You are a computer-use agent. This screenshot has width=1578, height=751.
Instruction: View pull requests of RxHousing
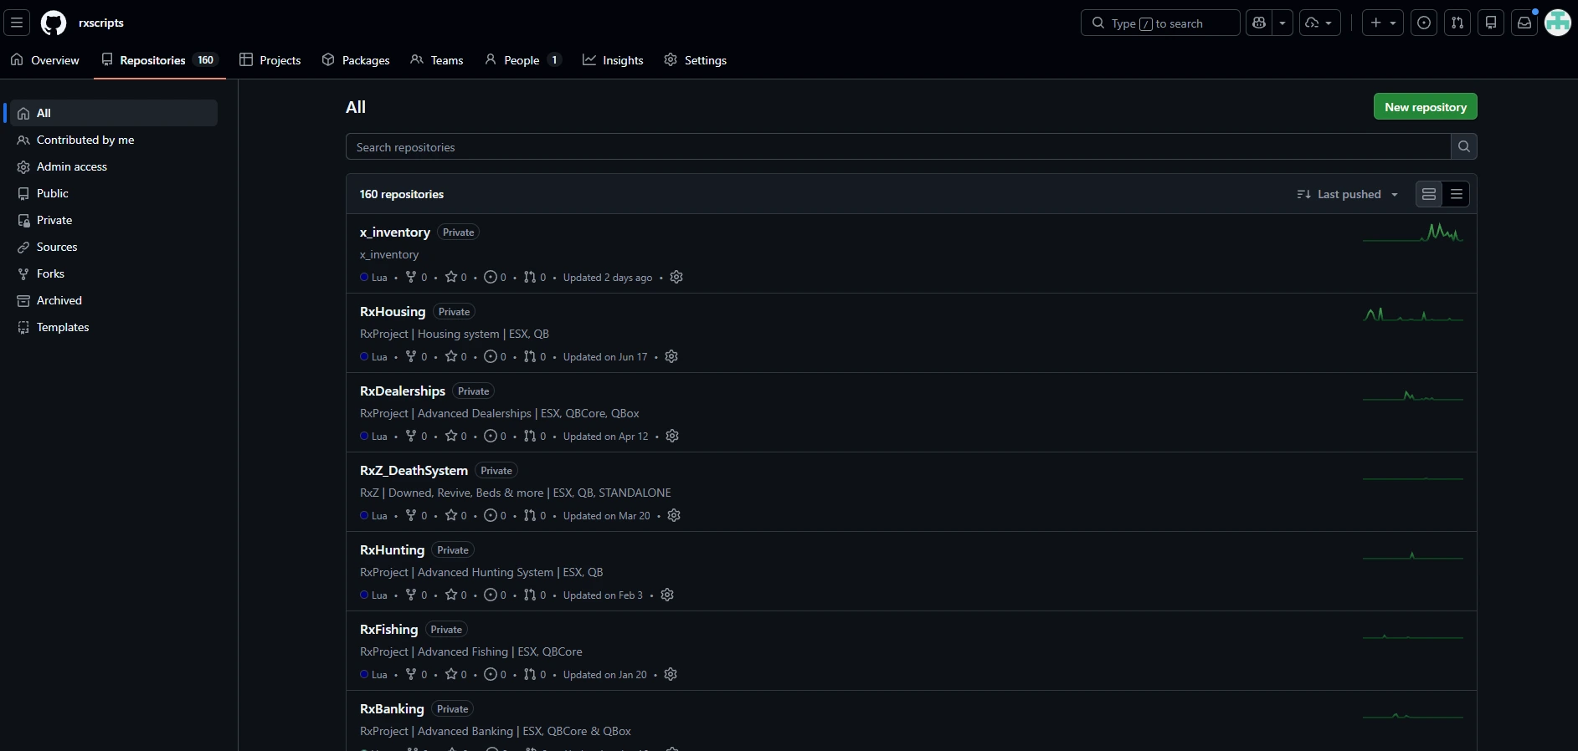point(535,356)
